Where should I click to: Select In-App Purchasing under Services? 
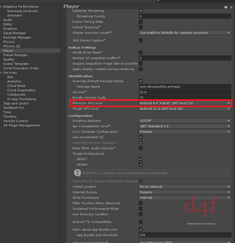(x=21, y=99)
